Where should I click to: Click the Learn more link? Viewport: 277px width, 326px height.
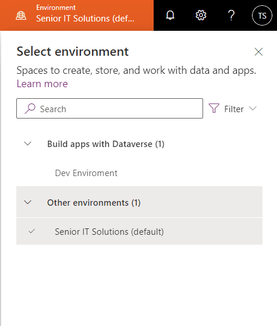tap(42, 84)
